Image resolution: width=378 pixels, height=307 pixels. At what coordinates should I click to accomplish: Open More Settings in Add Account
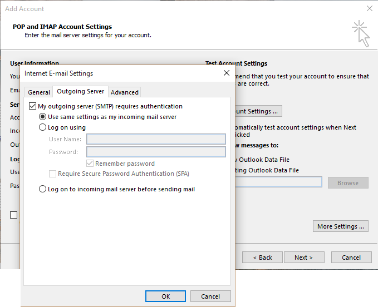(341, 226)
